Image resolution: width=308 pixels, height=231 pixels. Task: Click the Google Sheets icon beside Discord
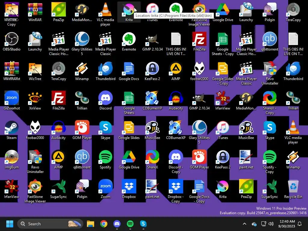[129, 103]
